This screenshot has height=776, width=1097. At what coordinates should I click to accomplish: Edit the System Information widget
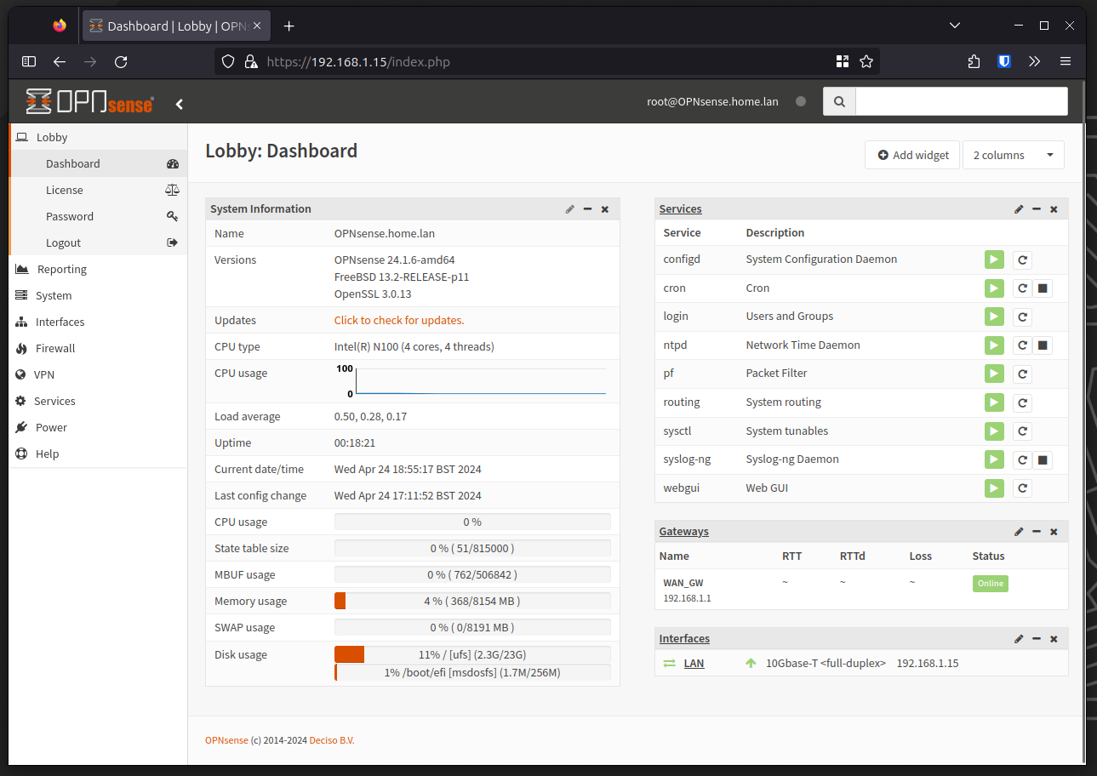click(570, 209)
